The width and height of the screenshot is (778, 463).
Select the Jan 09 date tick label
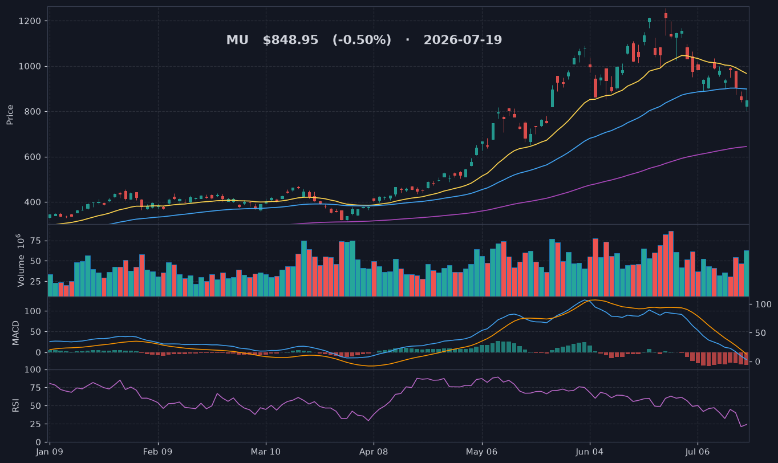(x=50, y=452)
